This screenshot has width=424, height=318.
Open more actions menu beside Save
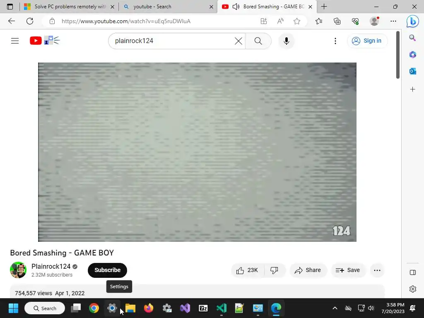click(377, 270)
